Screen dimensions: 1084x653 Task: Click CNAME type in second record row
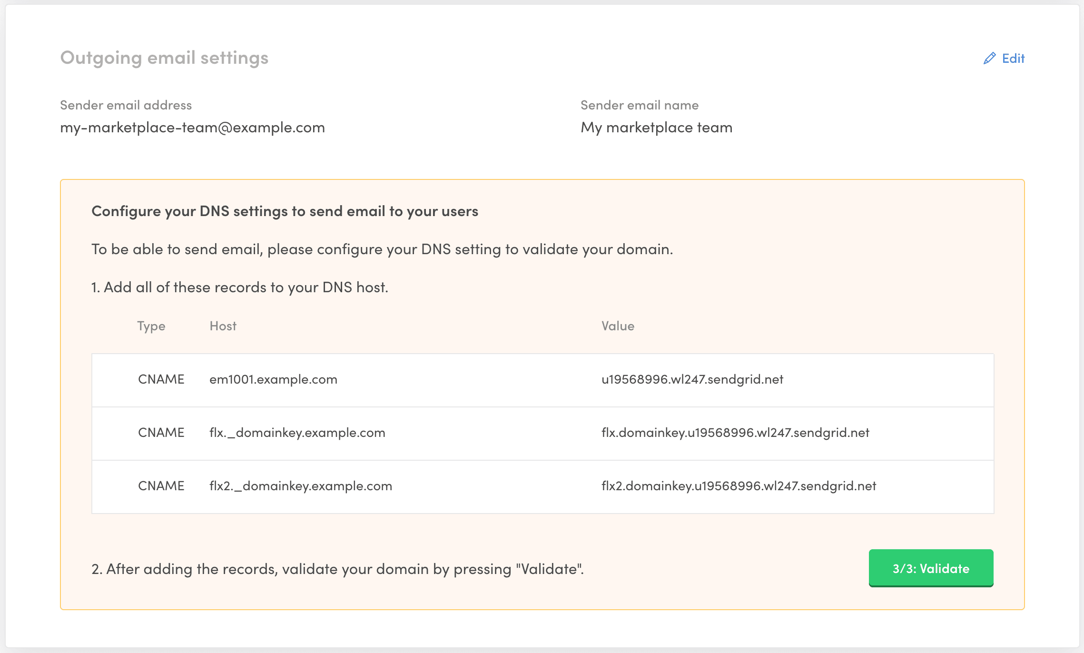point(161,433)
